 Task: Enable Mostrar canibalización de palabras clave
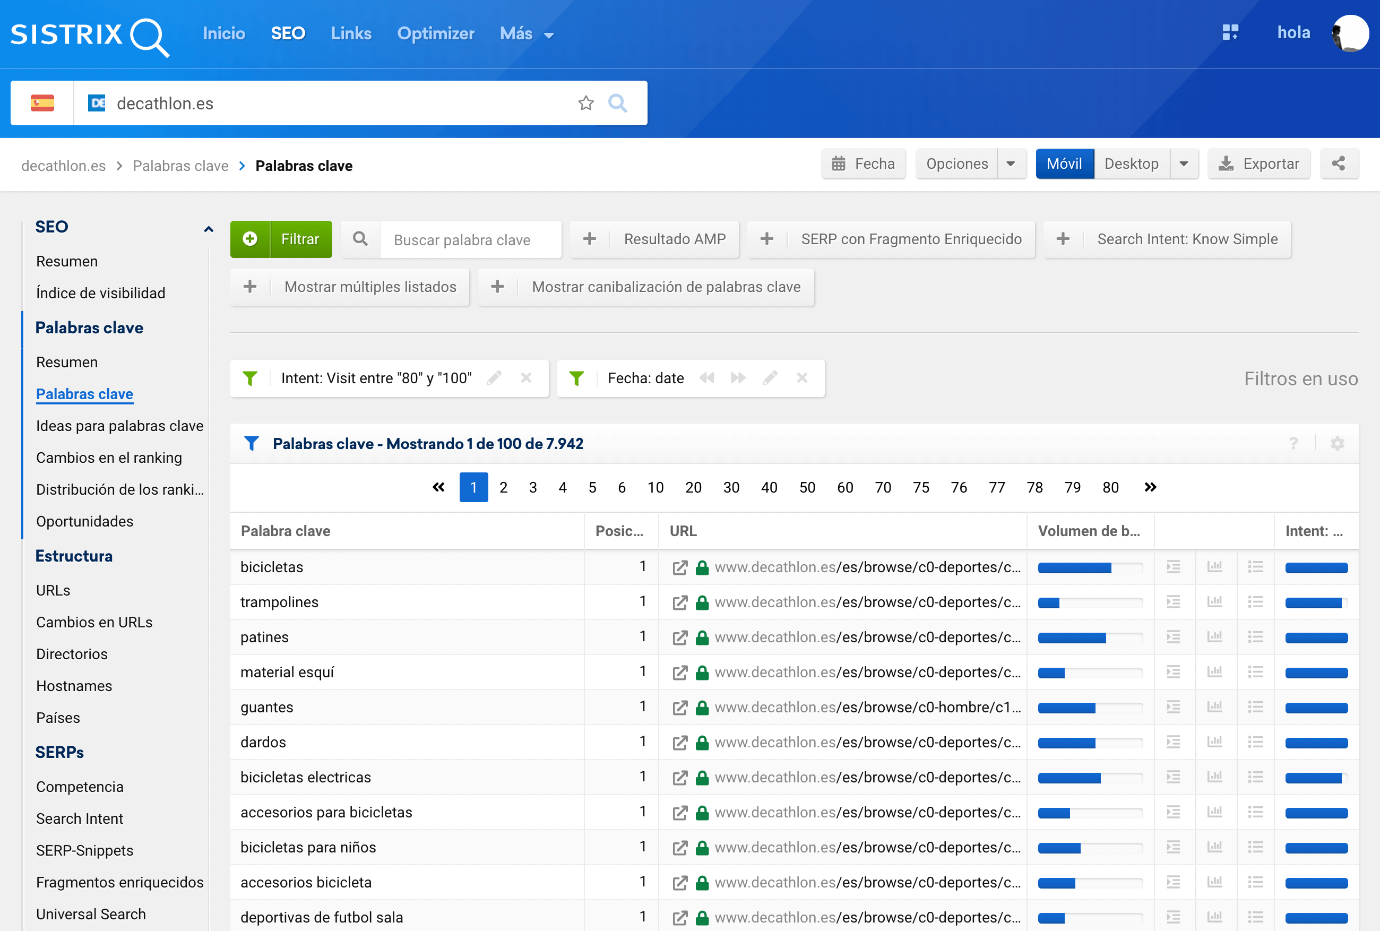point(646,287)
